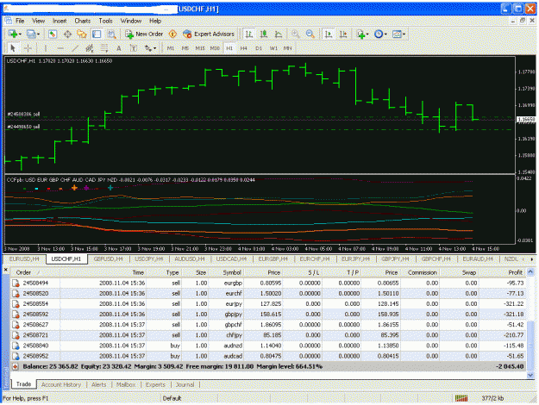
Task: Switch chart to candlestick display
Action: (264, 34)
